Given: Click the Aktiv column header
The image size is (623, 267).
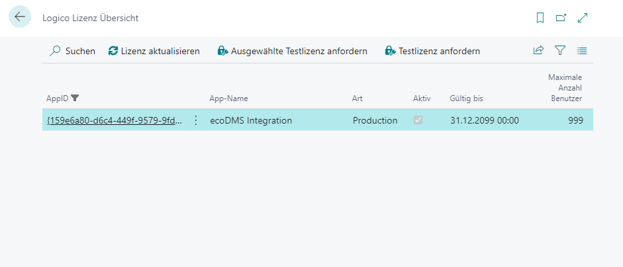Looking at the screenshot, I should point(422,98).
